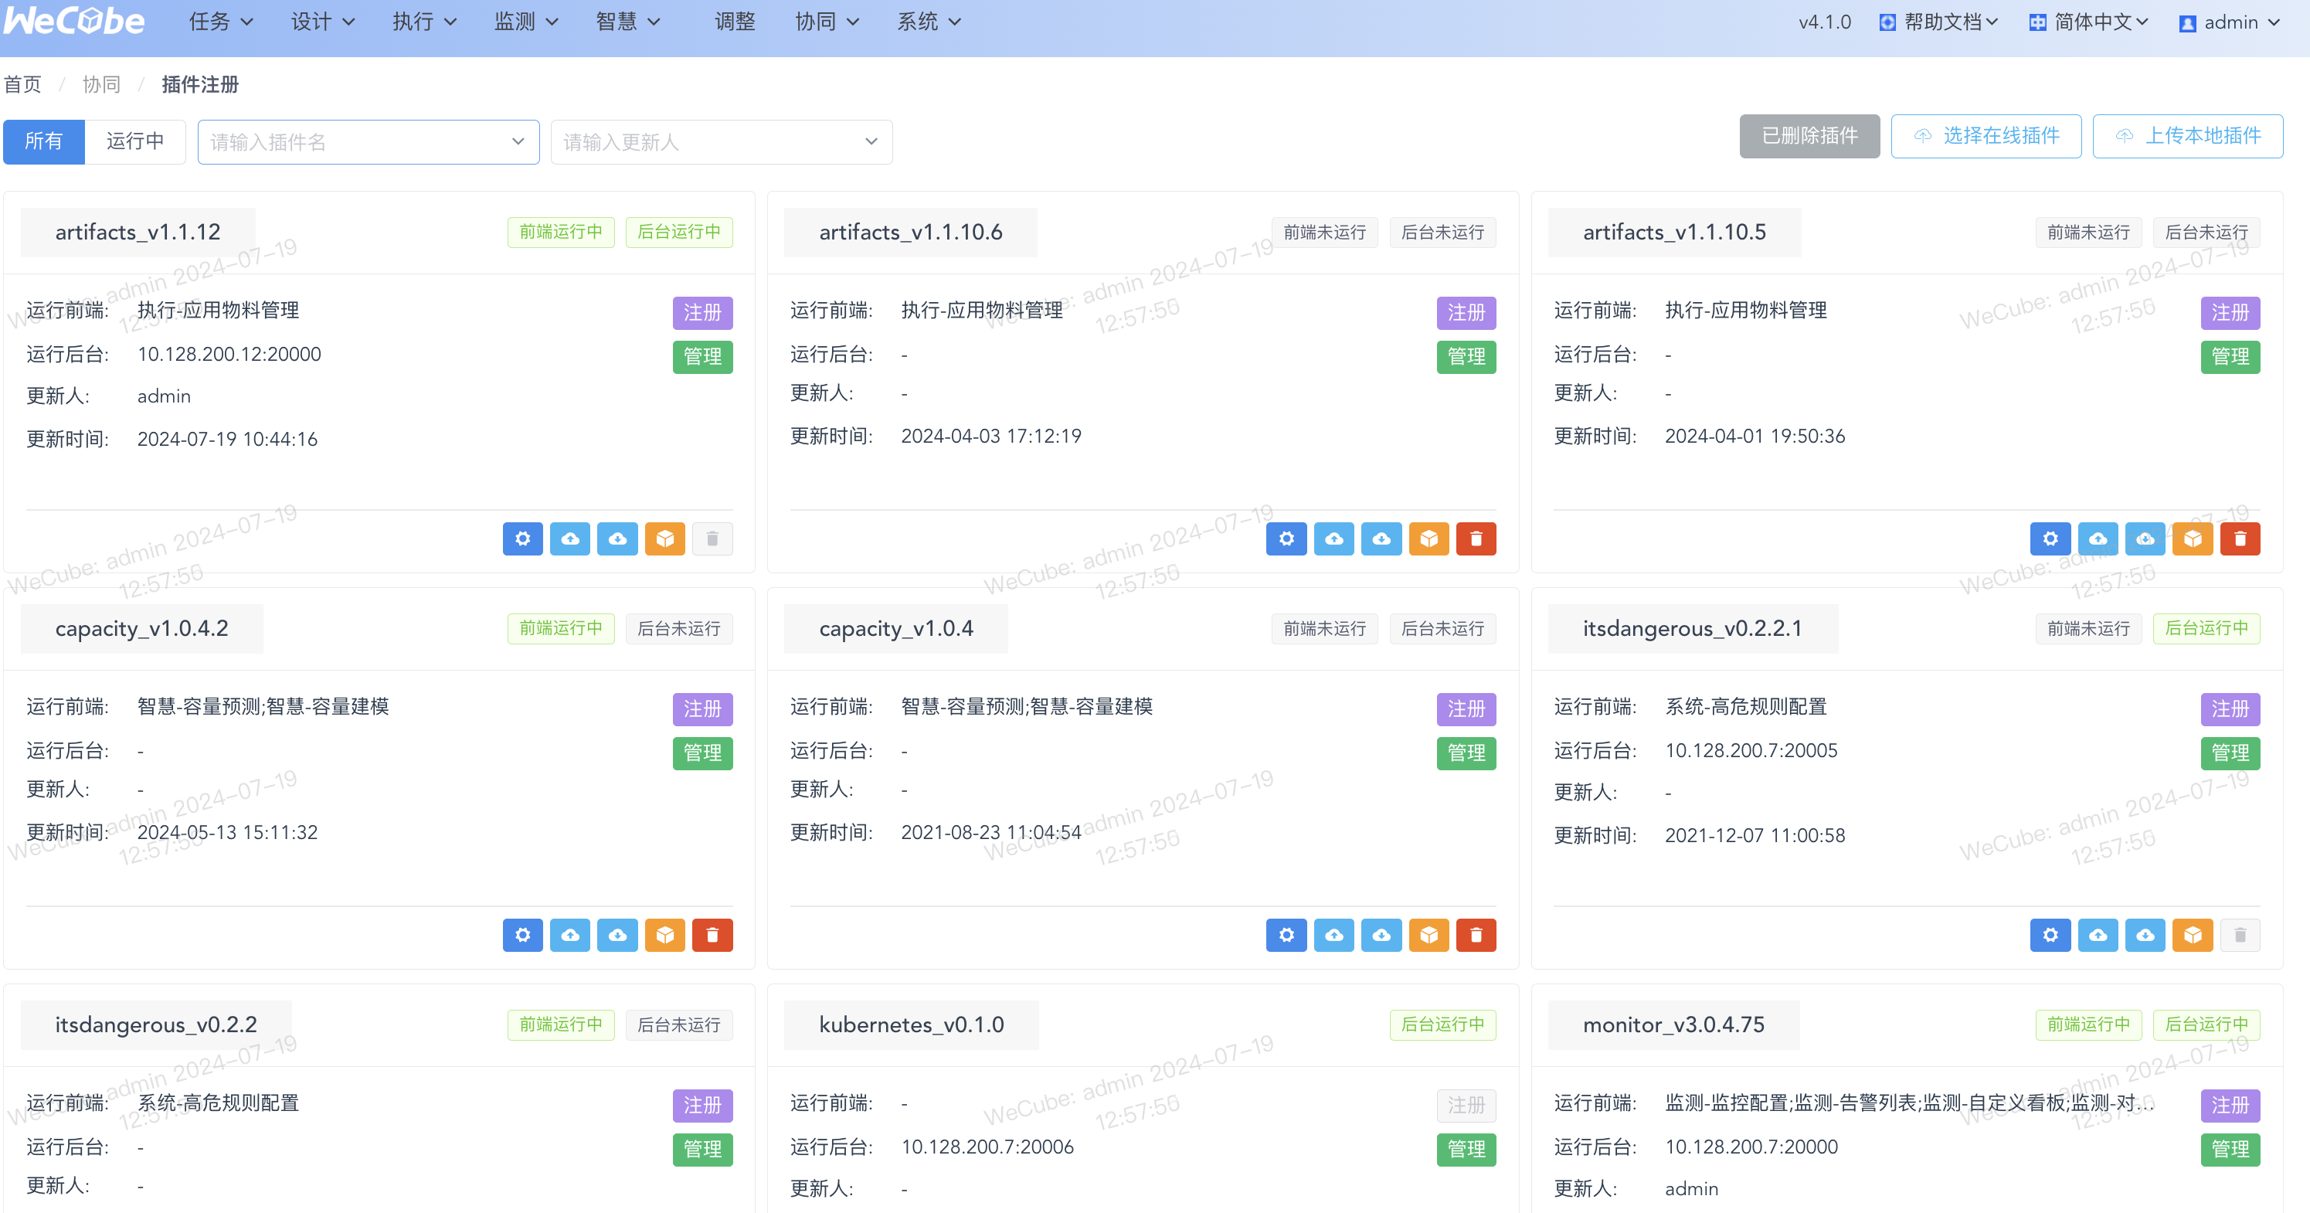This screenshot has width=2310, height=1213.
Task: Open the 请输入插件名 combo box
Action: 369,141
